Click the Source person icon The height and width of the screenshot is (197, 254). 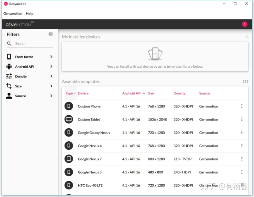[x=9, y=96]
